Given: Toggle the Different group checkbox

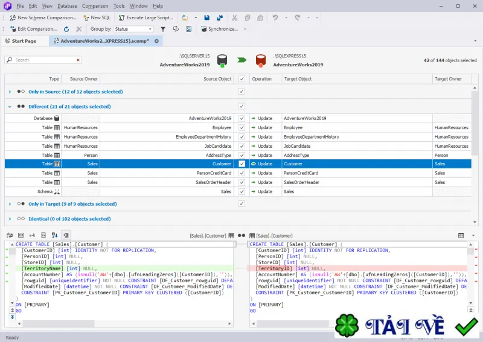Looking at the screenshot, I should coord(242,106).
